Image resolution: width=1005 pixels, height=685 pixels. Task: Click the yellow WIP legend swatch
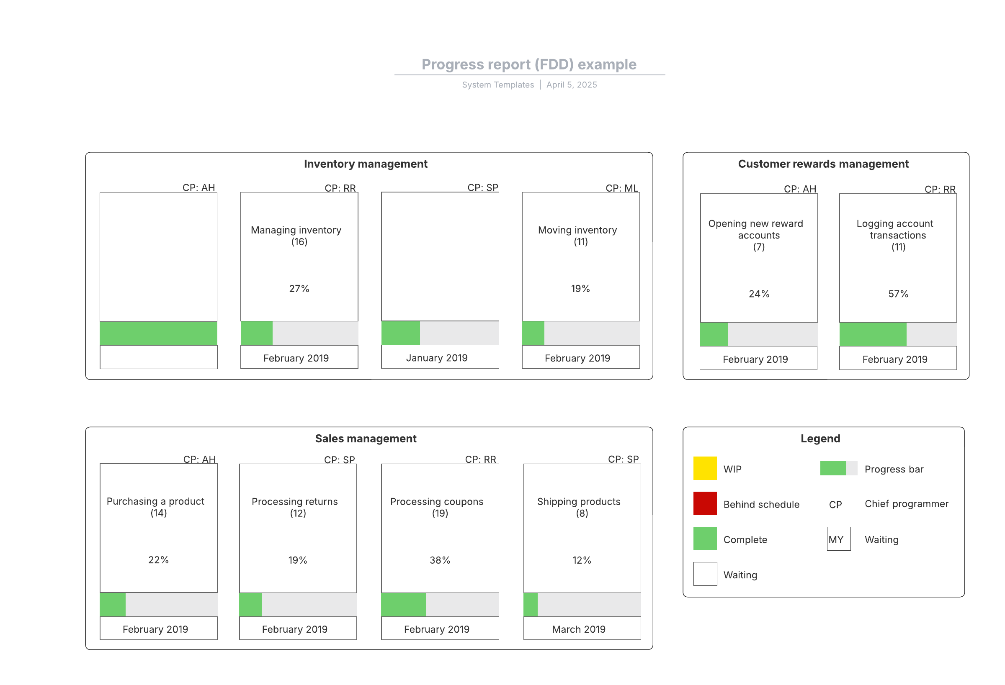(x=704, y=468)
